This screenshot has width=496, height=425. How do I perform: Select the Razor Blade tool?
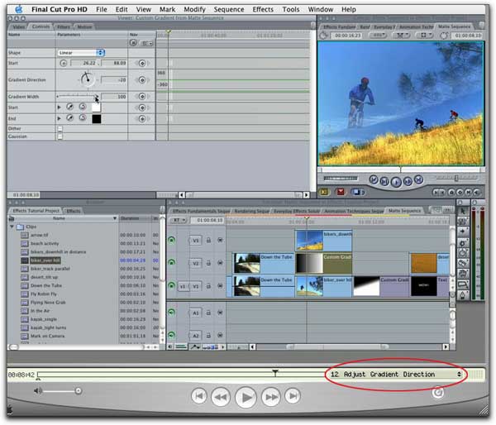[463, 263]
